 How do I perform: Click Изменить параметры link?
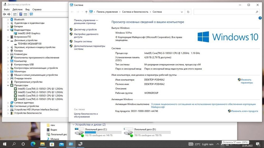click(247, 81)
